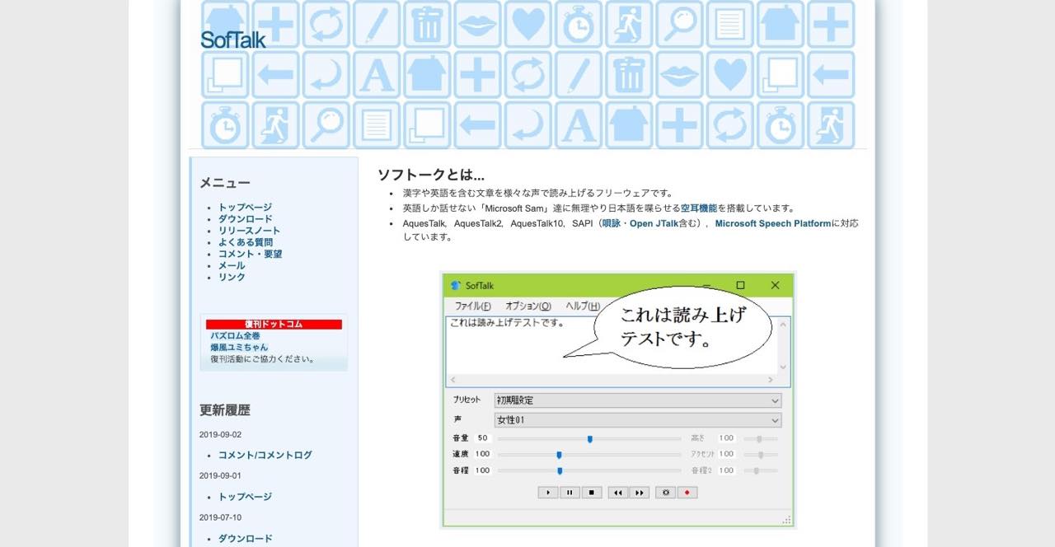Follow the 唄詠 link
Image resolution: width=1055 pixels, height=547 pixels.
[611, 223]
